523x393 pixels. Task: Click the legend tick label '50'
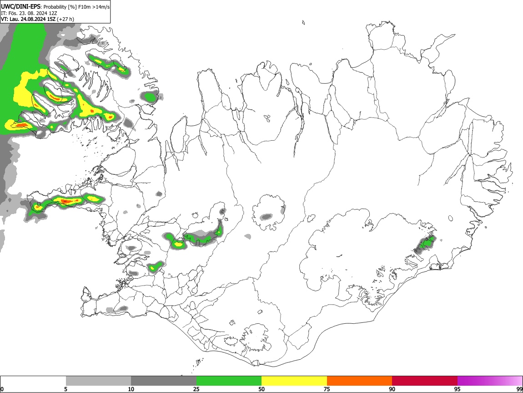pos(261,389)
